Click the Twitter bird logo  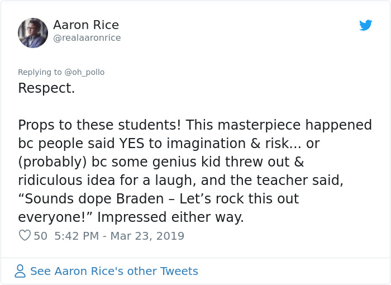365,25
